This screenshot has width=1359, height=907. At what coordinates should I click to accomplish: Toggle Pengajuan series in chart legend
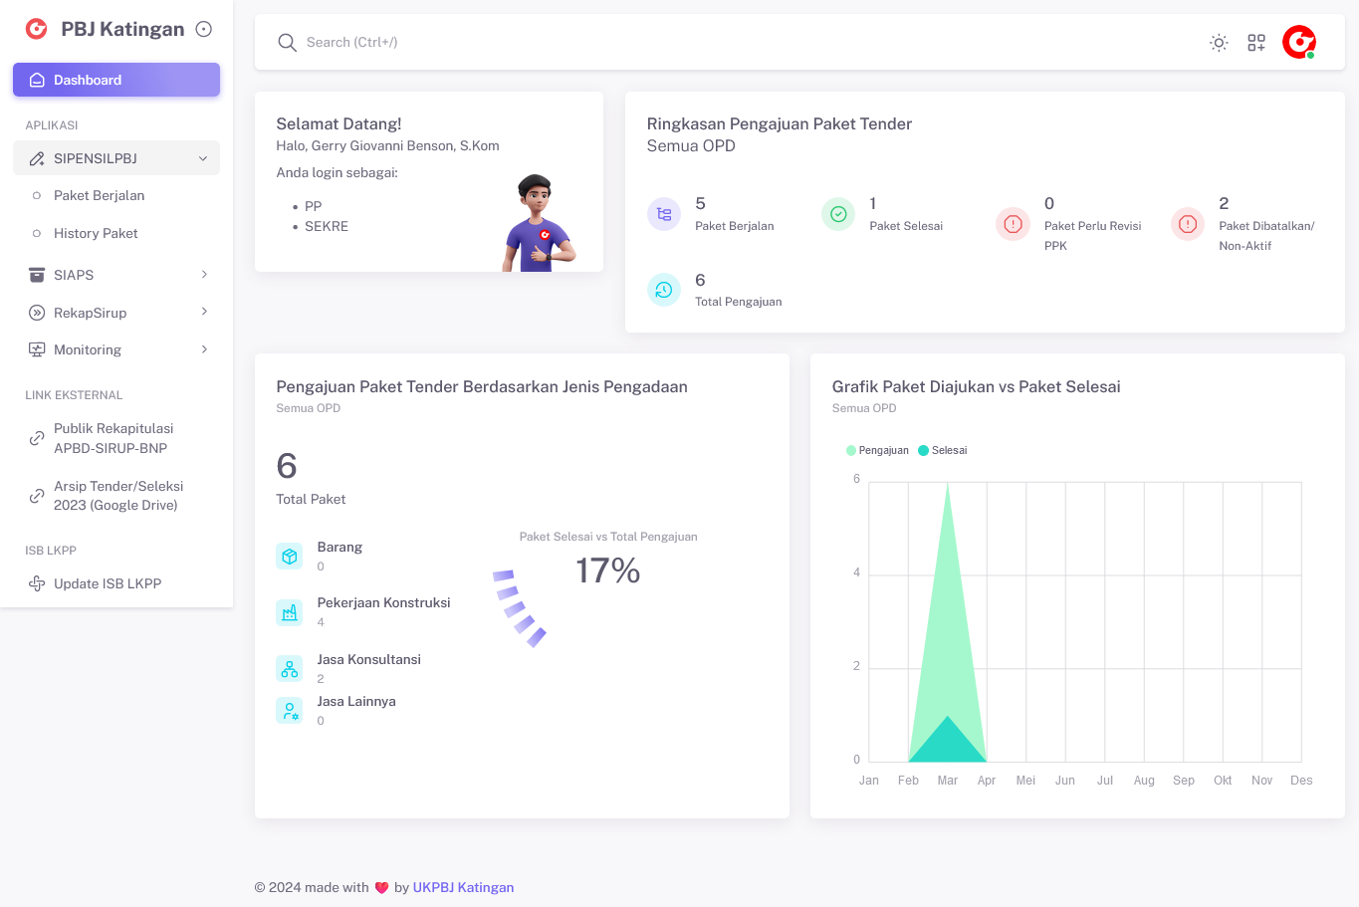point(877,451)
